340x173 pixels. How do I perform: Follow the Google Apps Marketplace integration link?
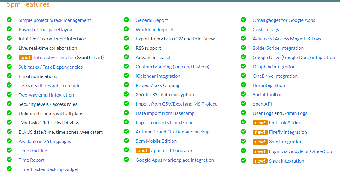[175, 160]
